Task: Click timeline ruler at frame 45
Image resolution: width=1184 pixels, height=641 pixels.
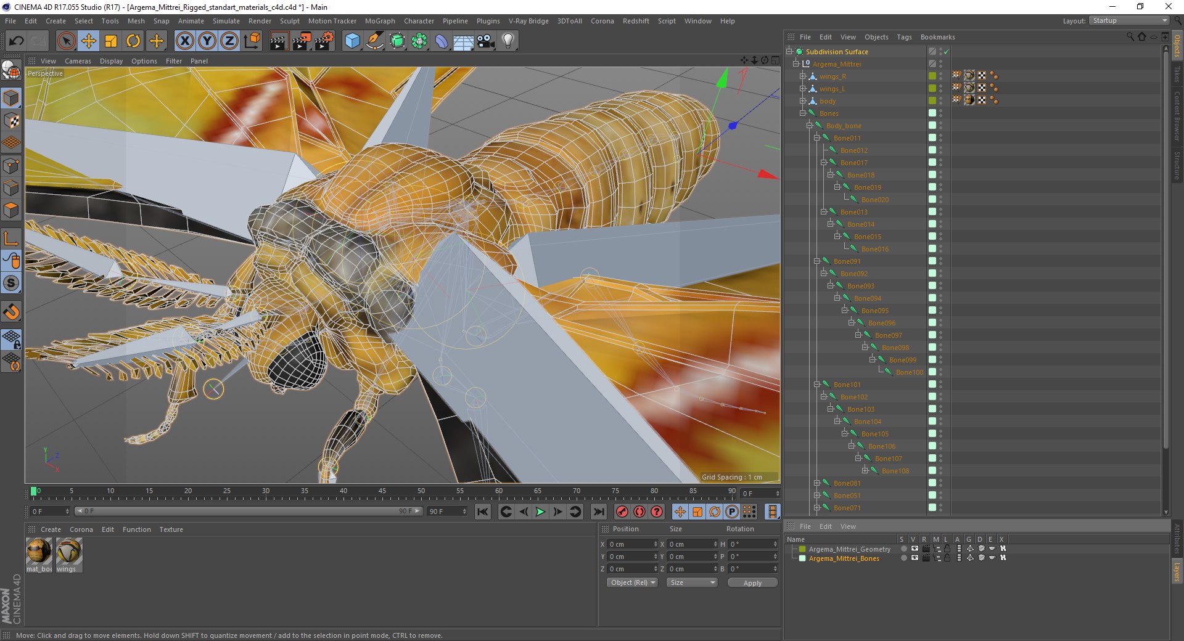Action: click(382, 492)
